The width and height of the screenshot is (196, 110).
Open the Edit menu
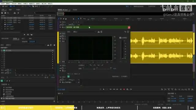pyautogui.click(x=8, y=4)
